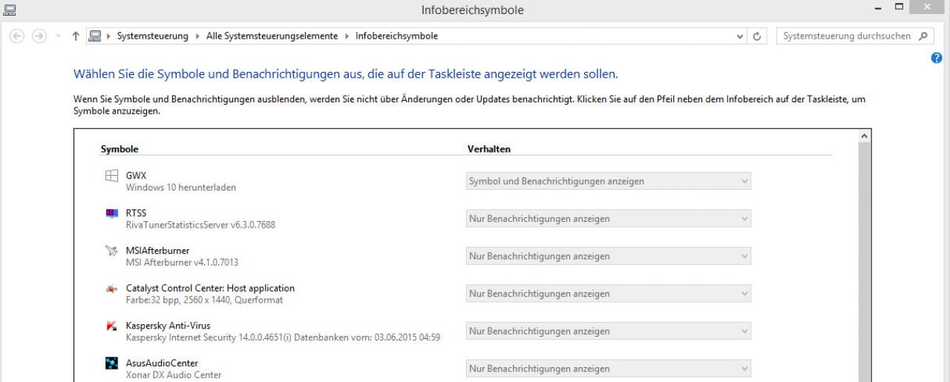The width and height of the screenshot is (950, 382).
Task: Select 'Windows 10 herunterladen' text
Action: tap(181, 188)
